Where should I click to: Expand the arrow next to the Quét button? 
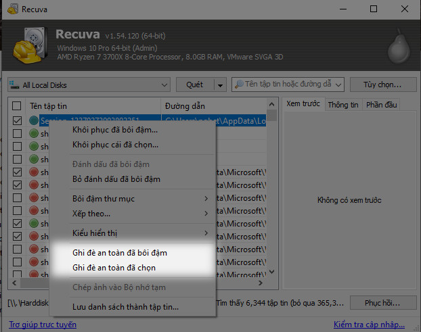click(219, 85)
